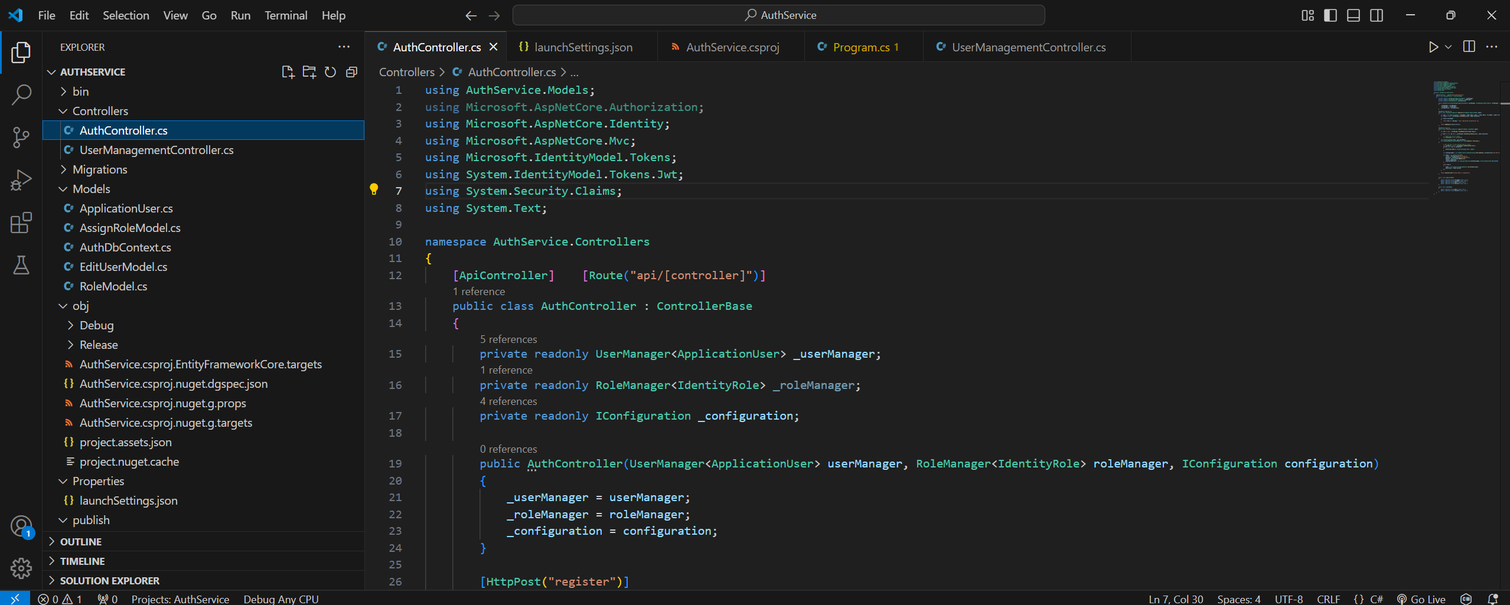The height and width of the screenshot is (605, 1510).
Task: Open the Explorer view in activity bar
Action: pos(21,53)
